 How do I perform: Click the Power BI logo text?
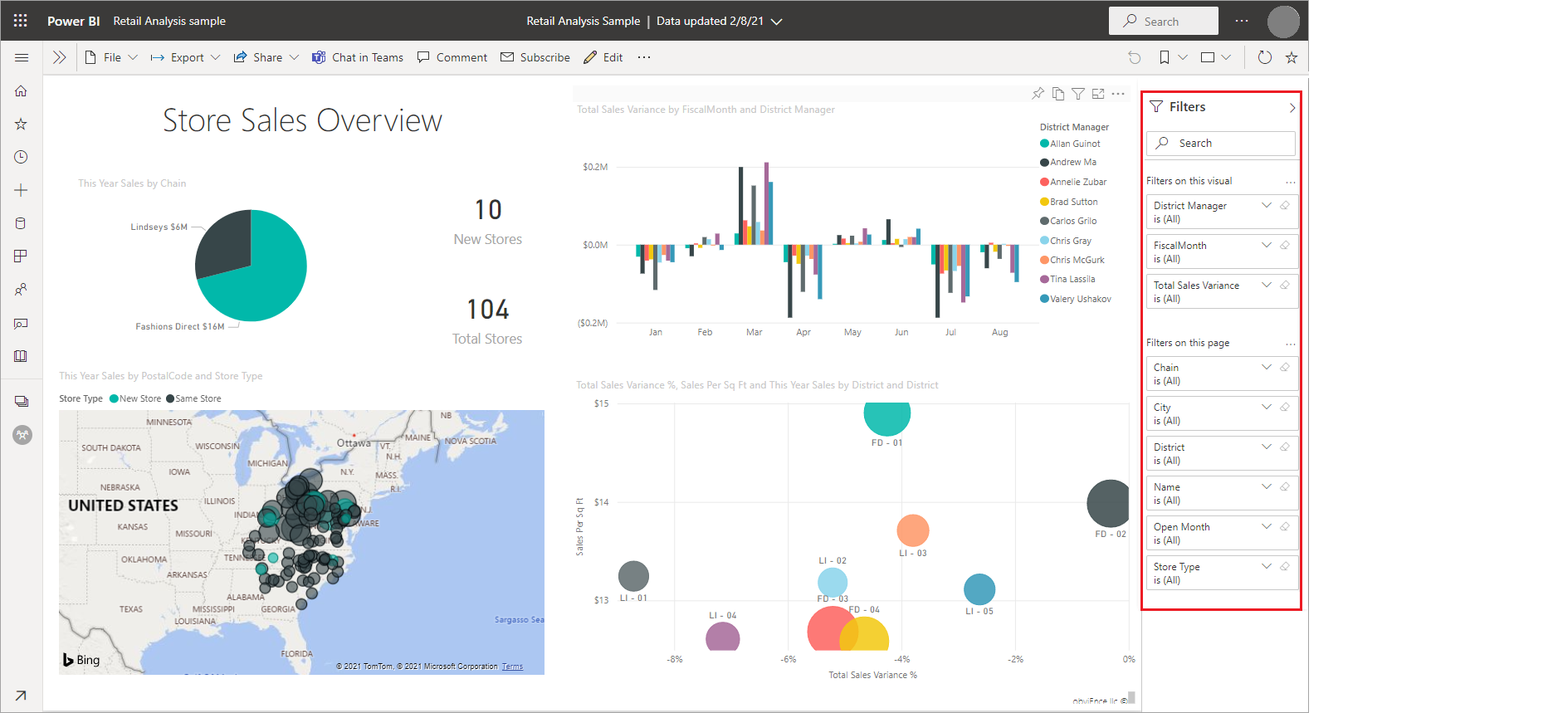73,21
